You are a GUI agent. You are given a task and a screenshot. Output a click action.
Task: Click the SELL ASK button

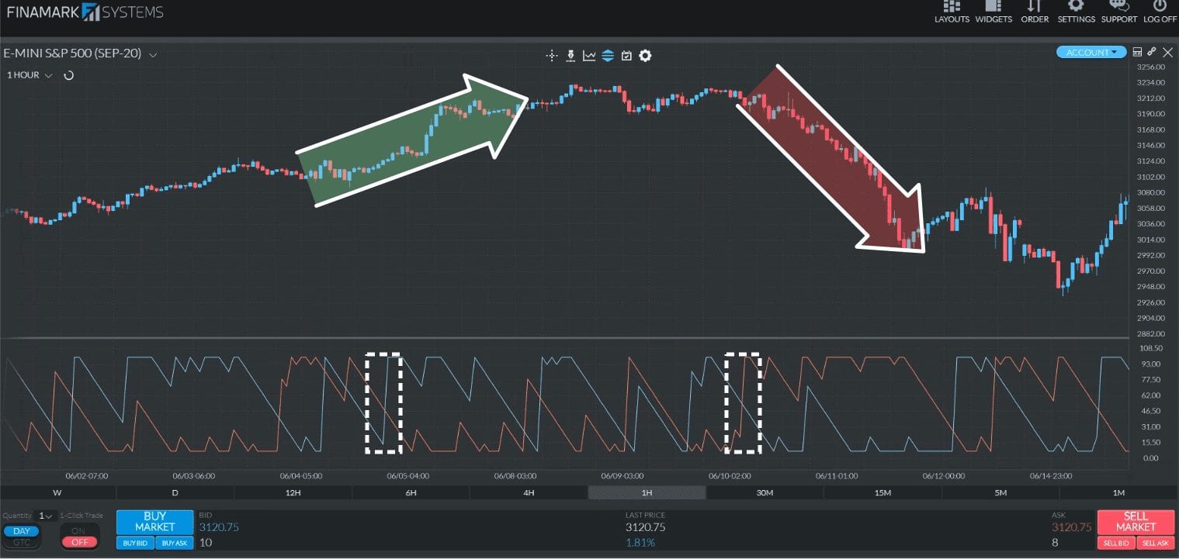pos(1156,543)
